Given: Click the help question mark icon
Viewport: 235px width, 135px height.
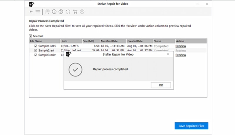Looking at the screenshot, I should pyautogui.click(x=61, y=12).
